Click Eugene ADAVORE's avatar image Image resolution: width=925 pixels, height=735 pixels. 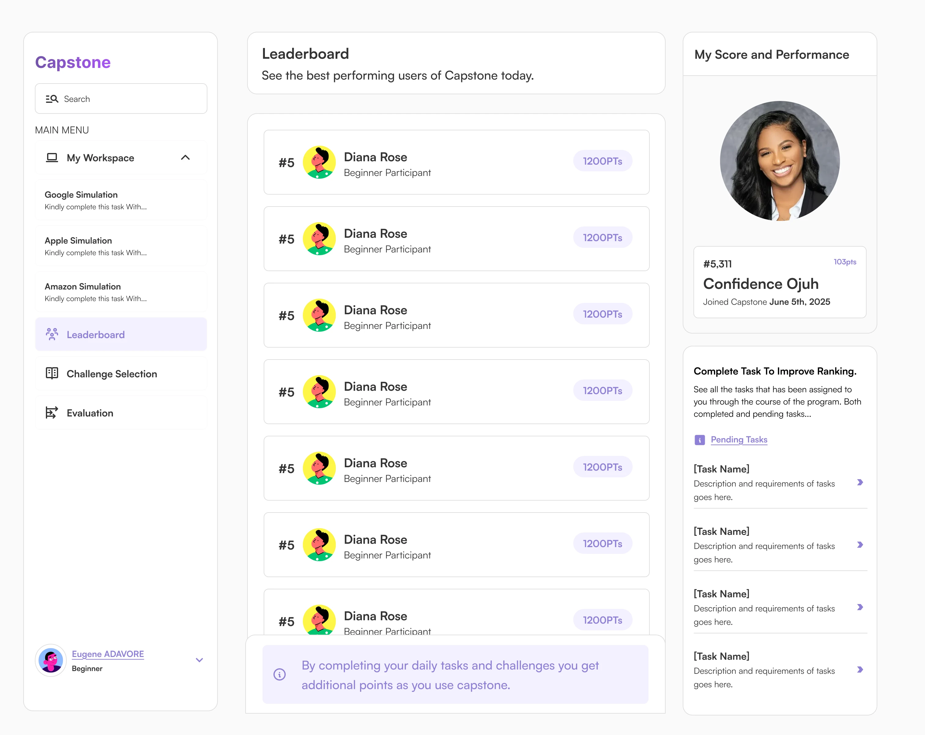[x=51, y=660]
